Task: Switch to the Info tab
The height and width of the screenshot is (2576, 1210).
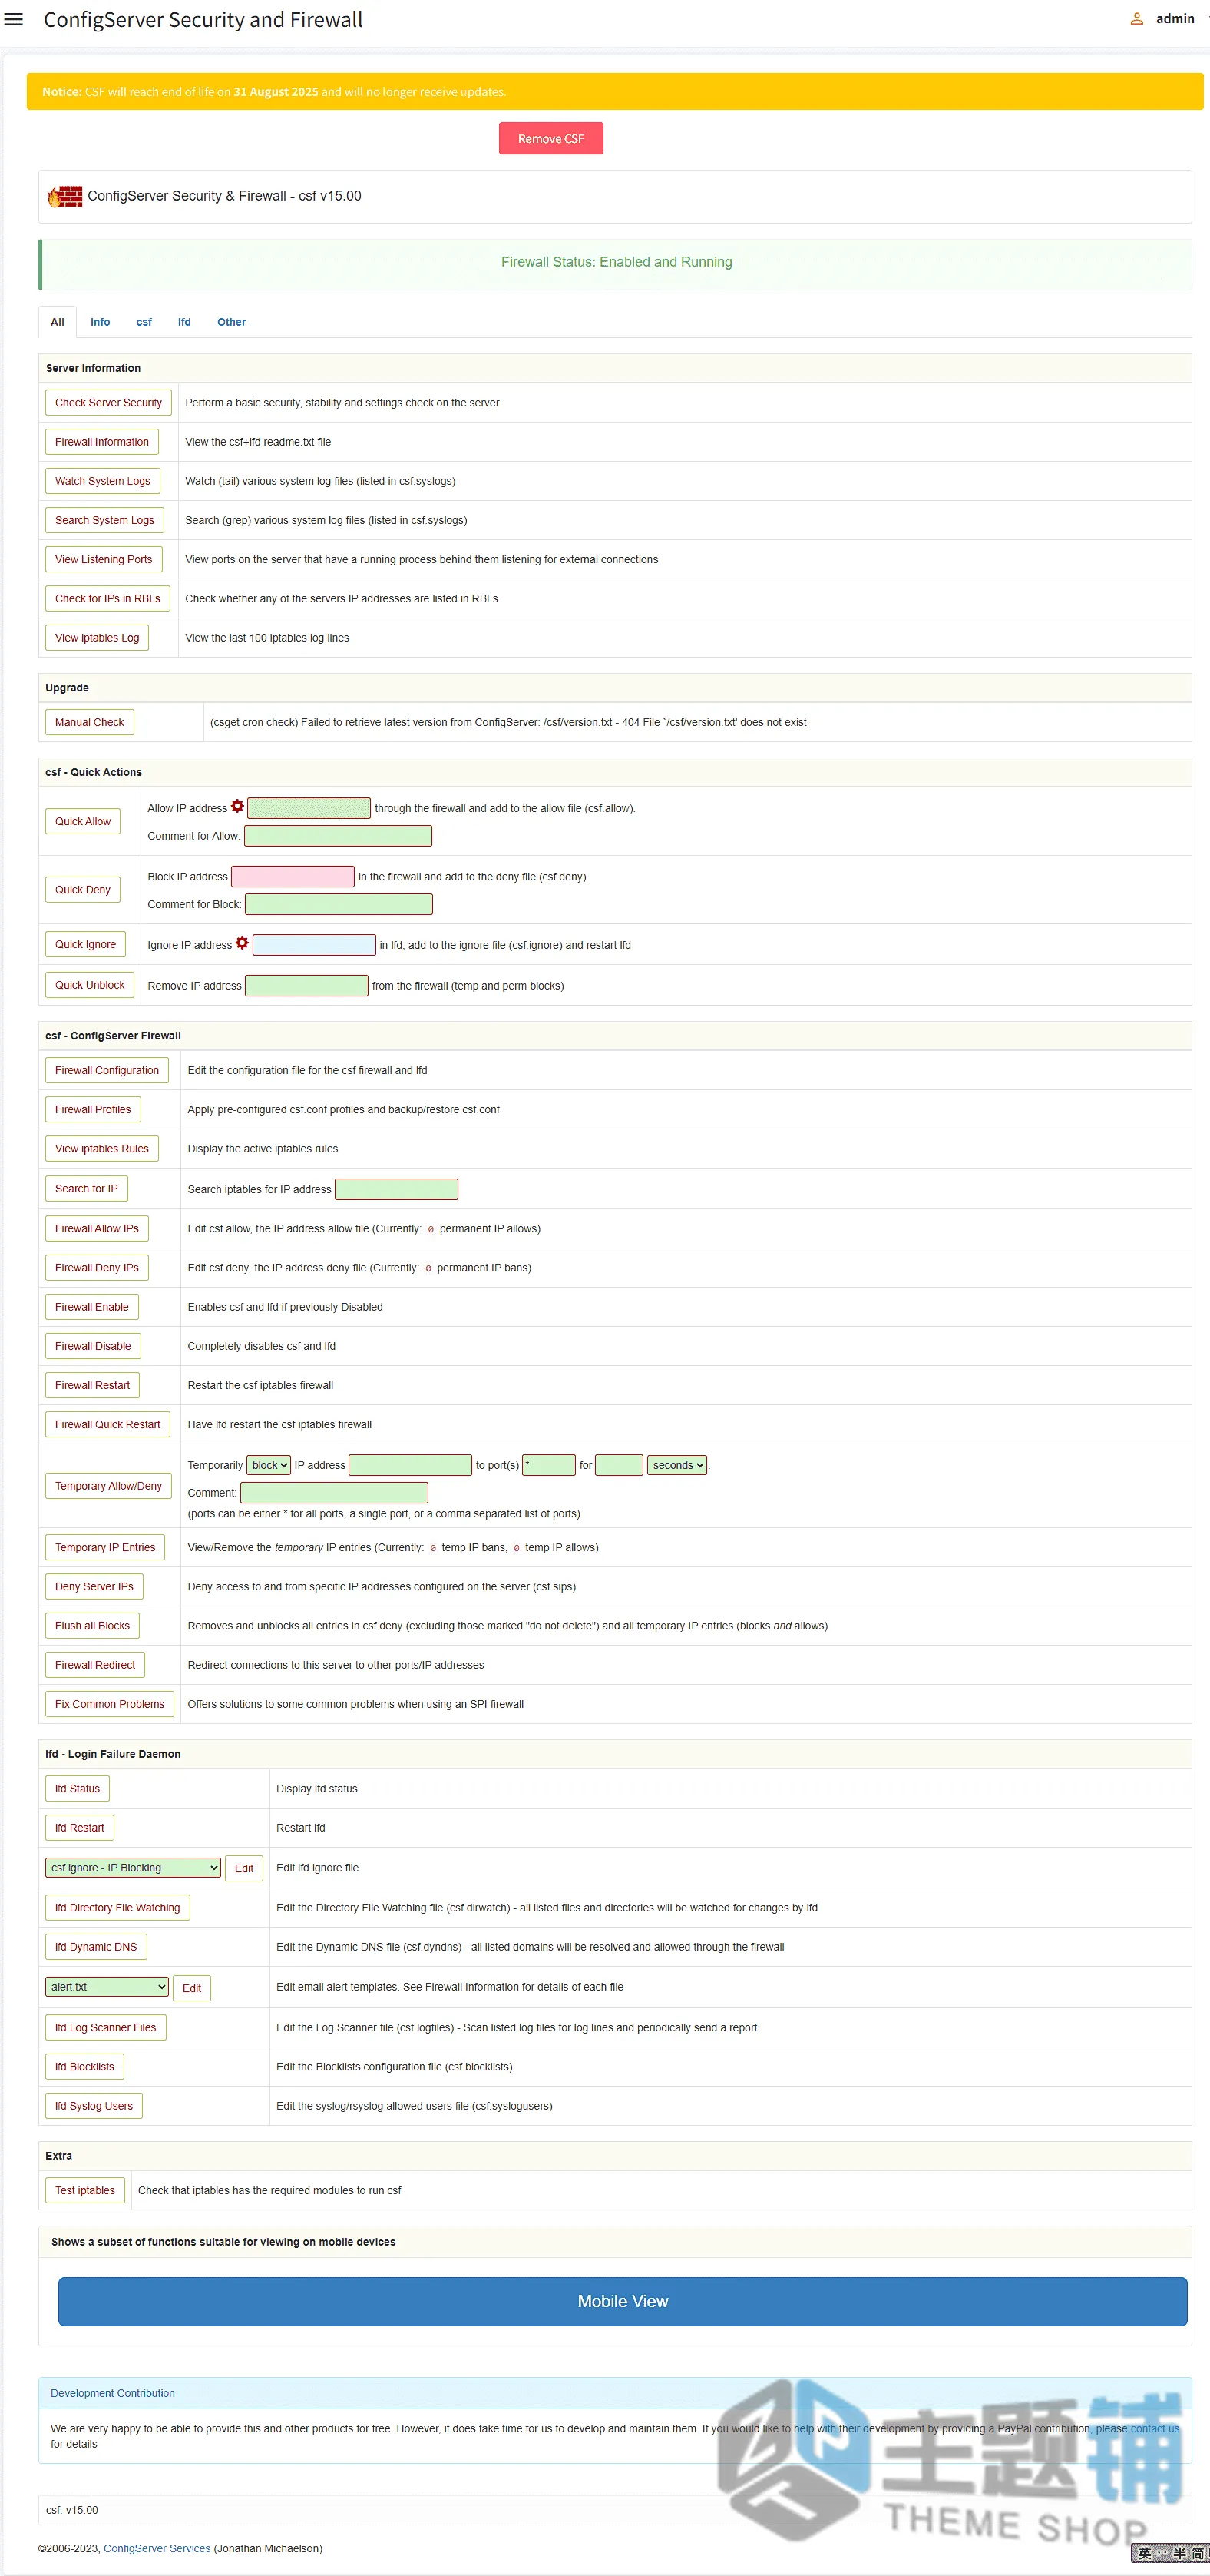Action: pos(100,322)
